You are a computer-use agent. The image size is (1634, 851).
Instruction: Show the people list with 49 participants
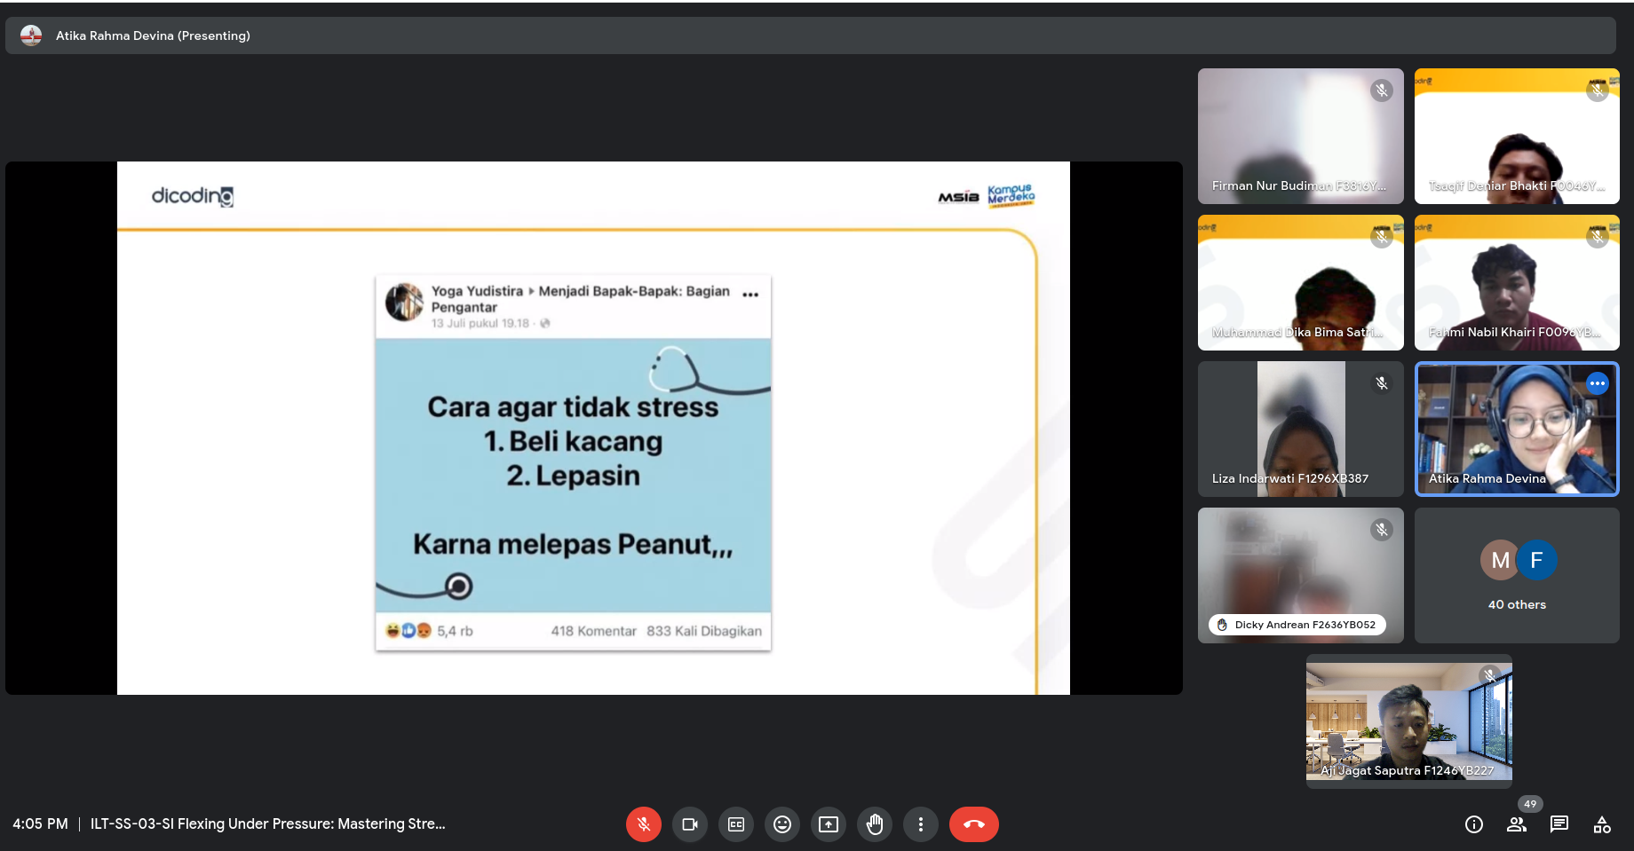coord(1517,824)
